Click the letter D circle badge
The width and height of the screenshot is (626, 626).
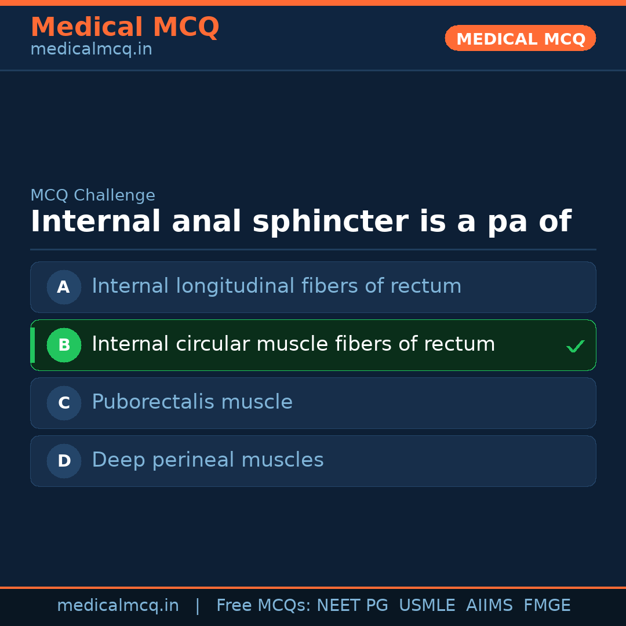64,461
